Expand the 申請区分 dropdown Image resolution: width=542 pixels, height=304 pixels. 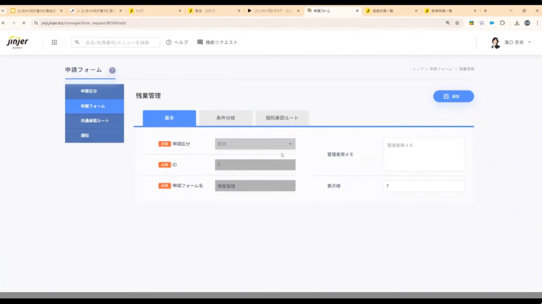(x=255, y=144)
